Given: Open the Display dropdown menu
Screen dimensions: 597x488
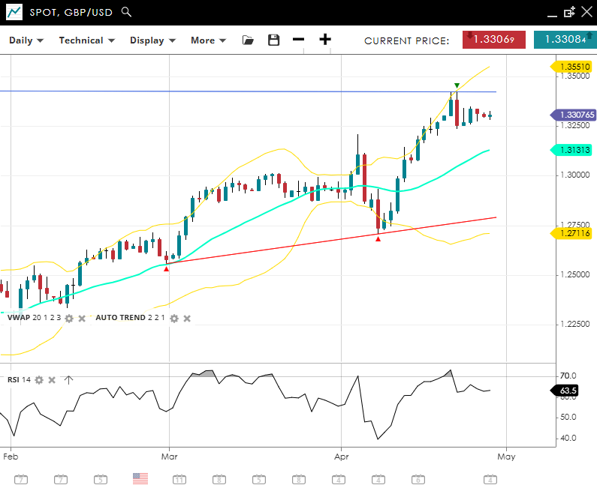Looking at the screenshot, I should pos(152,40).
